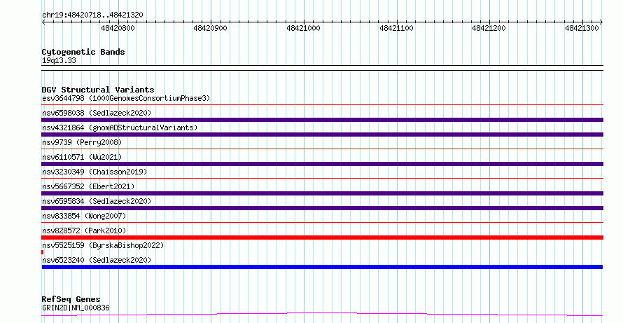Open variant nsv9739 Perry2008 label
Viewport: 623px width, 323px height.
[x=82, y=142]
